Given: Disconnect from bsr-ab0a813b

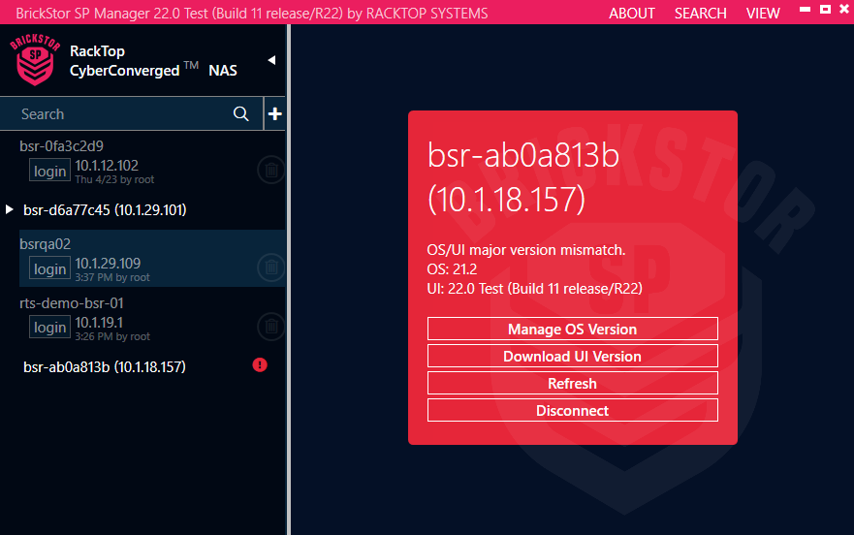Looking at the screenshot, I should click(x=572, y=410).
